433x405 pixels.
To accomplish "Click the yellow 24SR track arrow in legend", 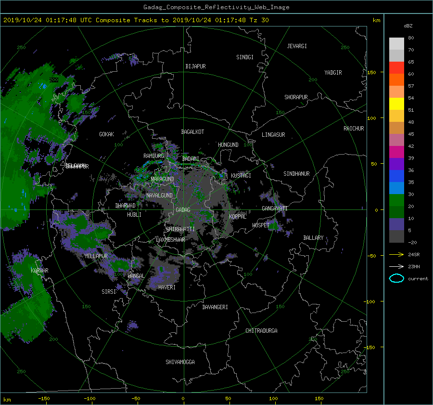I will pos(396,254).
